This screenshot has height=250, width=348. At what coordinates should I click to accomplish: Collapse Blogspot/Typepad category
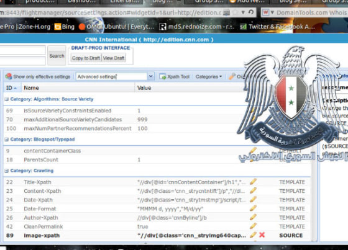(x=7, y=140)
